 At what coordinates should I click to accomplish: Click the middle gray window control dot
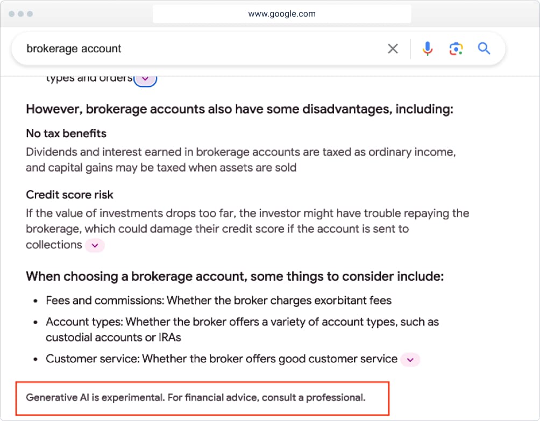[20, 14]
